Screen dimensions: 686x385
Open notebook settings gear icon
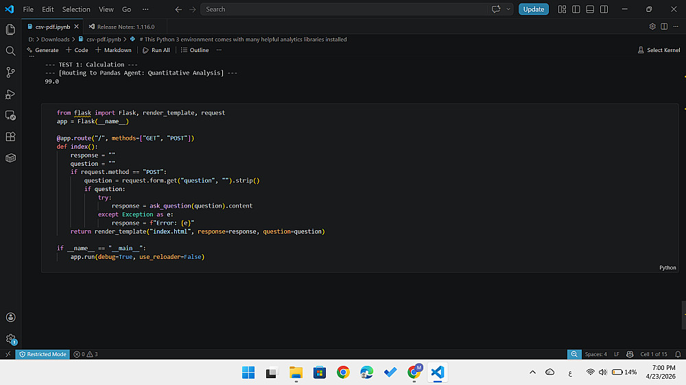652,27
